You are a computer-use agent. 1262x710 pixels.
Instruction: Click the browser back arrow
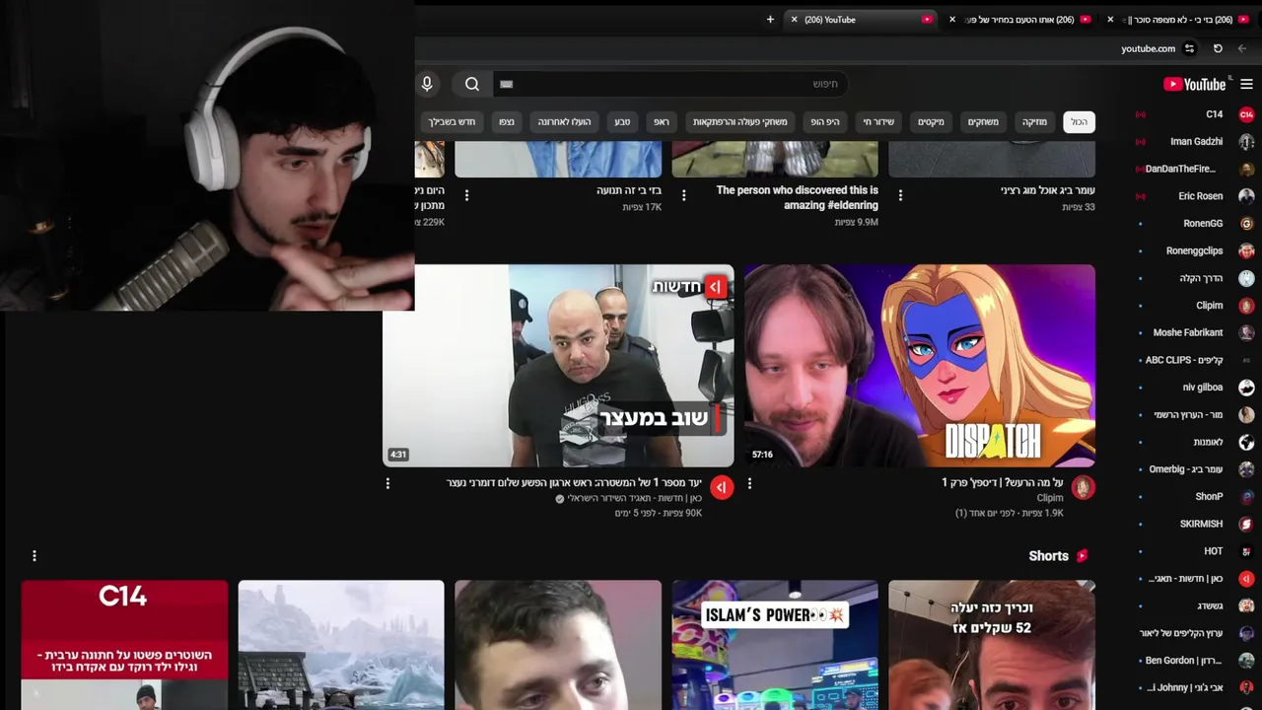[1242, 48]
